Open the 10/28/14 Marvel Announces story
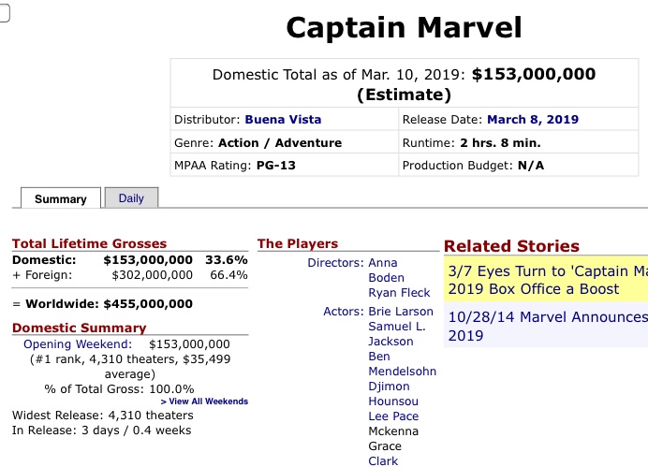Viewport: 648px width, 467px height. click(547, 326)
